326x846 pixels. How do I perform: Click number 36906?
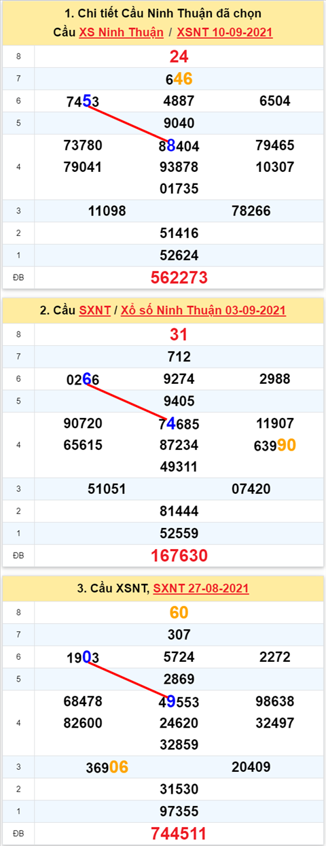click(x=107, y=767)
